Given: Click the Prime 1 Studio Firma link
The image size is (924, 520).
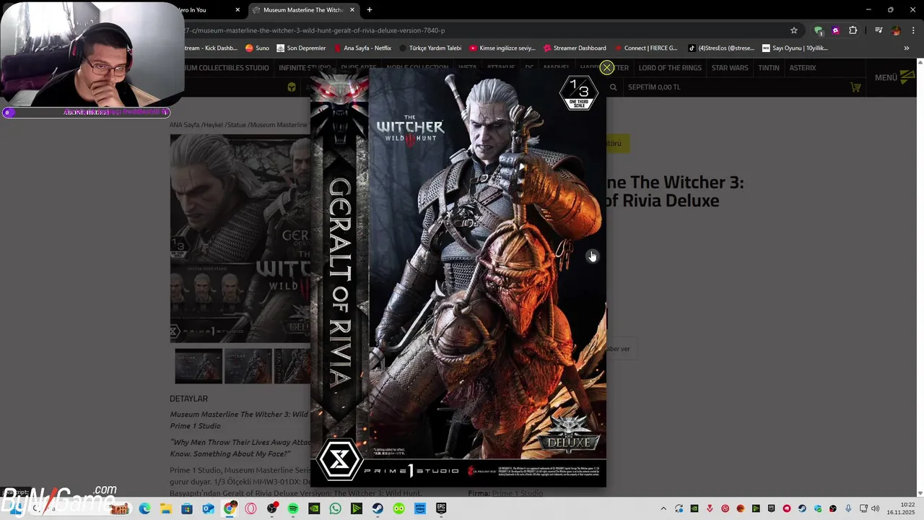Looking at the screenshot, I should 517,493.
